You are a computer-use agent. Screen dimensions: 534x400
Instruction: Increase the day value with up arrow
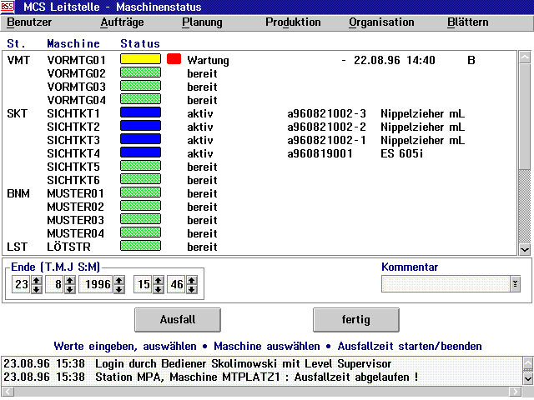[x=36, y=280]
